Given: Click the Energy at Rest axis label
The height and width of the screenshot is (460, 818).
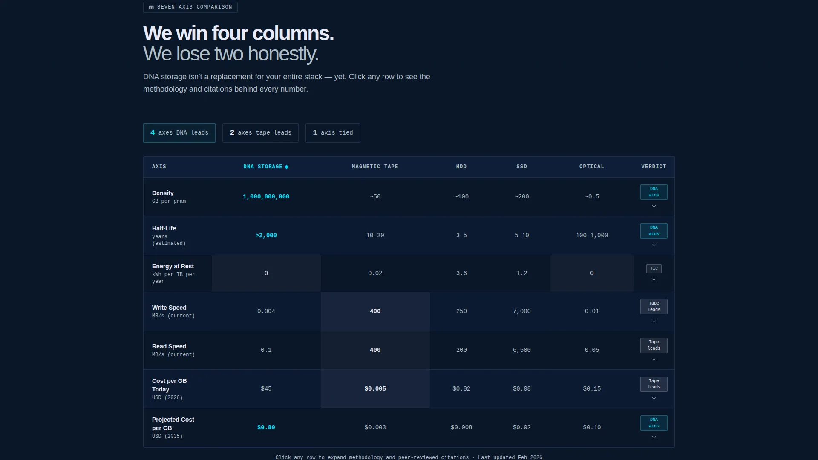Looking at the screenshot, I should 173,267.
